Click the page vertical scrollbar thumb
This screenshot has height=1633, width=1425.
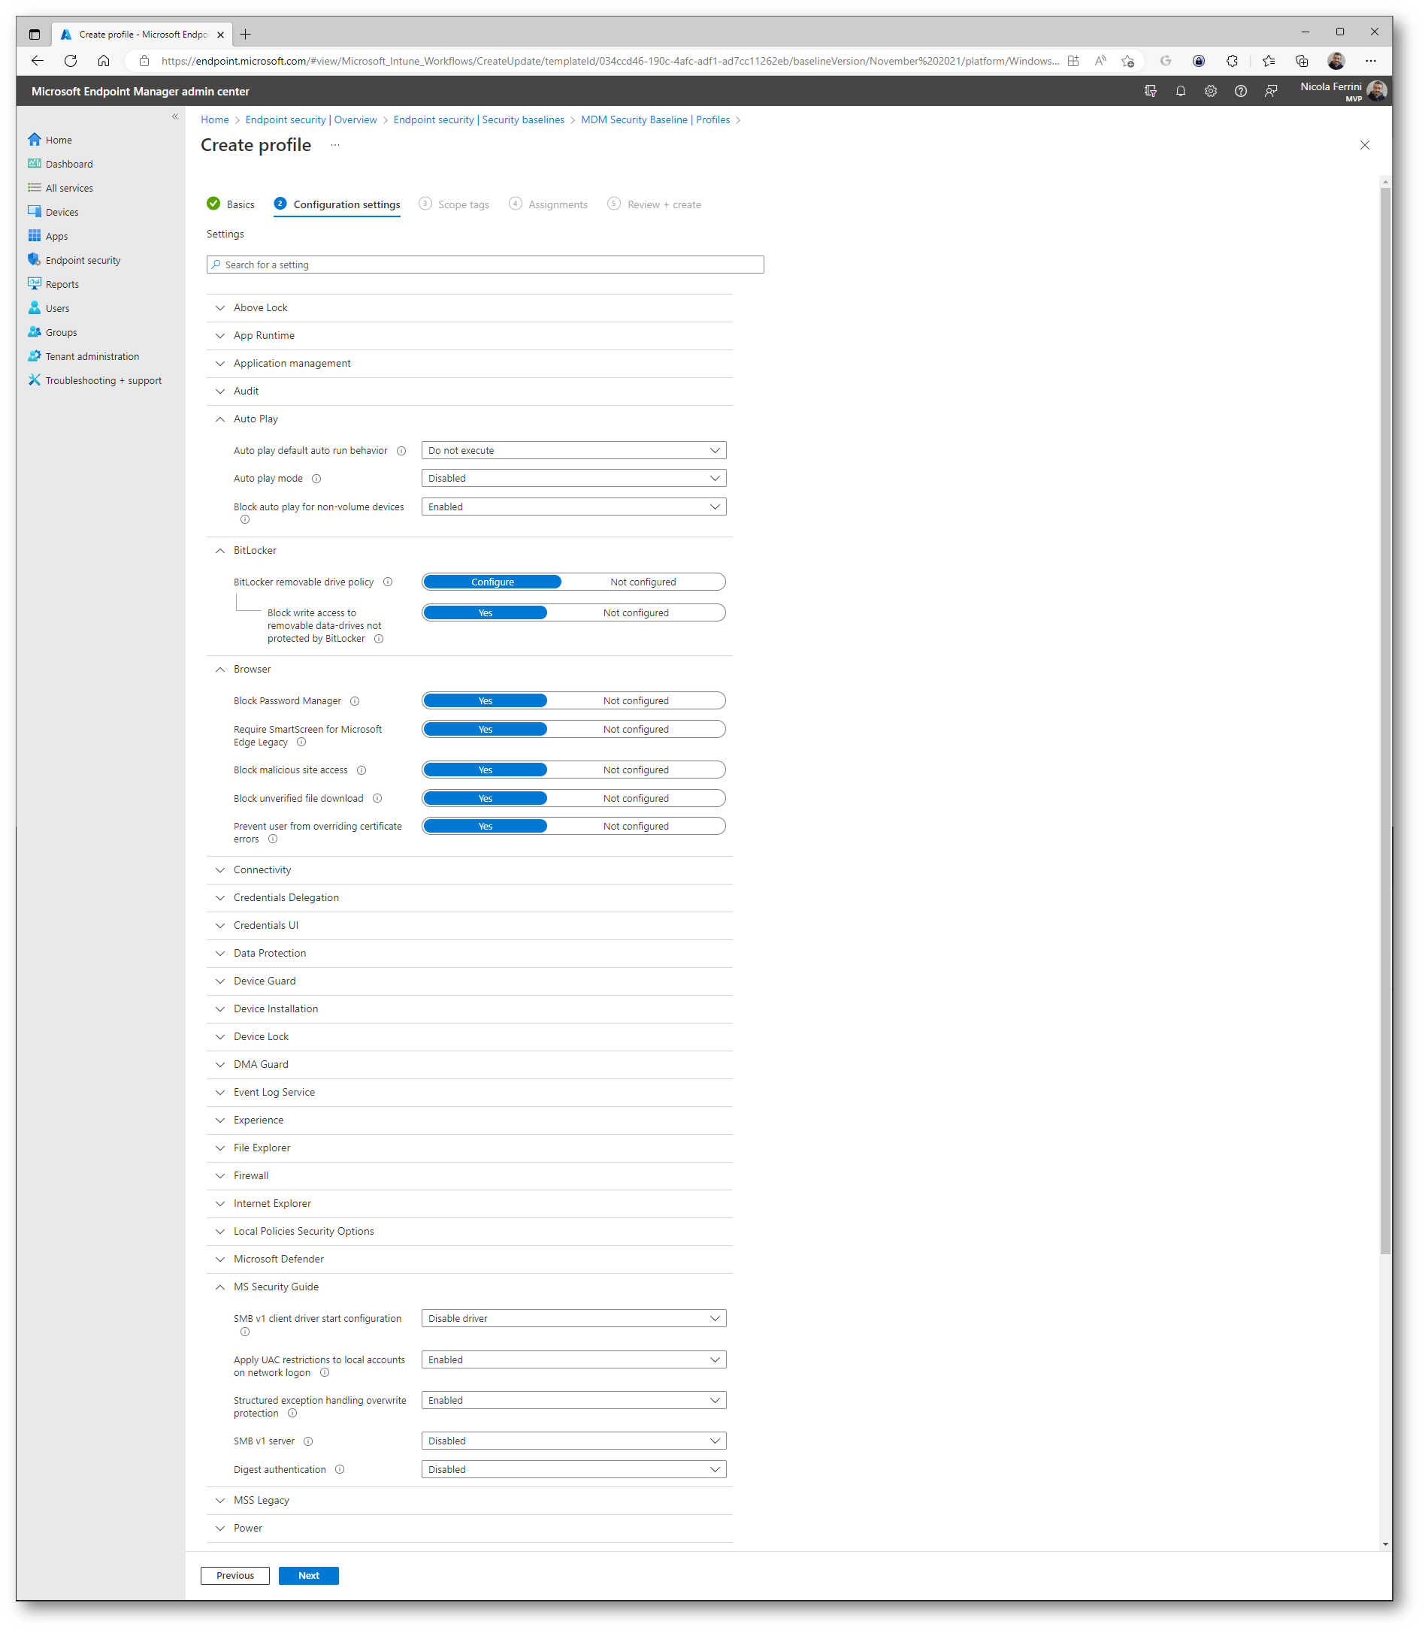click(x=1385, y=721)
